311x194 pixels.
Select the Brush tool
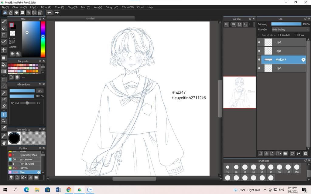[x=4, y=22]
